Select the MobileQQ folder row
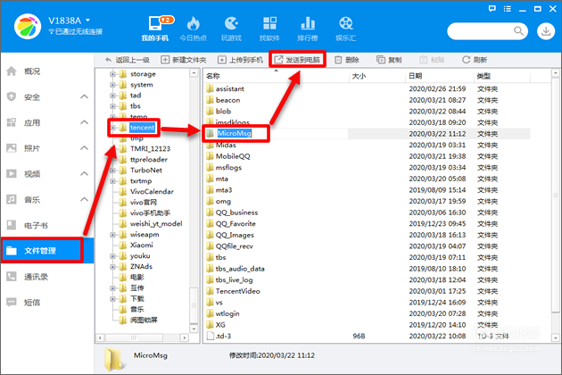 pyautogui.click(x=368, y=156)
